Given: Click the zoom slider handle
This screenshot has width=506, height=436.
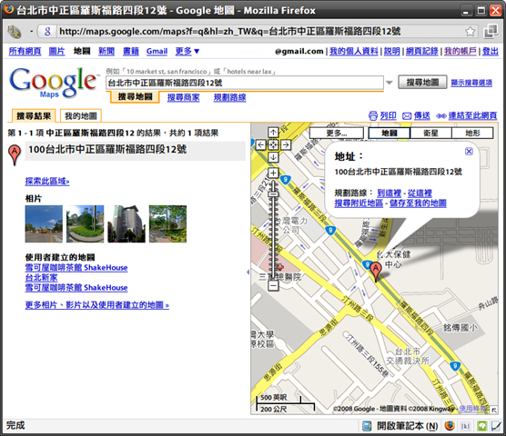Looking at the screenshot, I should [x=273, y=194].
